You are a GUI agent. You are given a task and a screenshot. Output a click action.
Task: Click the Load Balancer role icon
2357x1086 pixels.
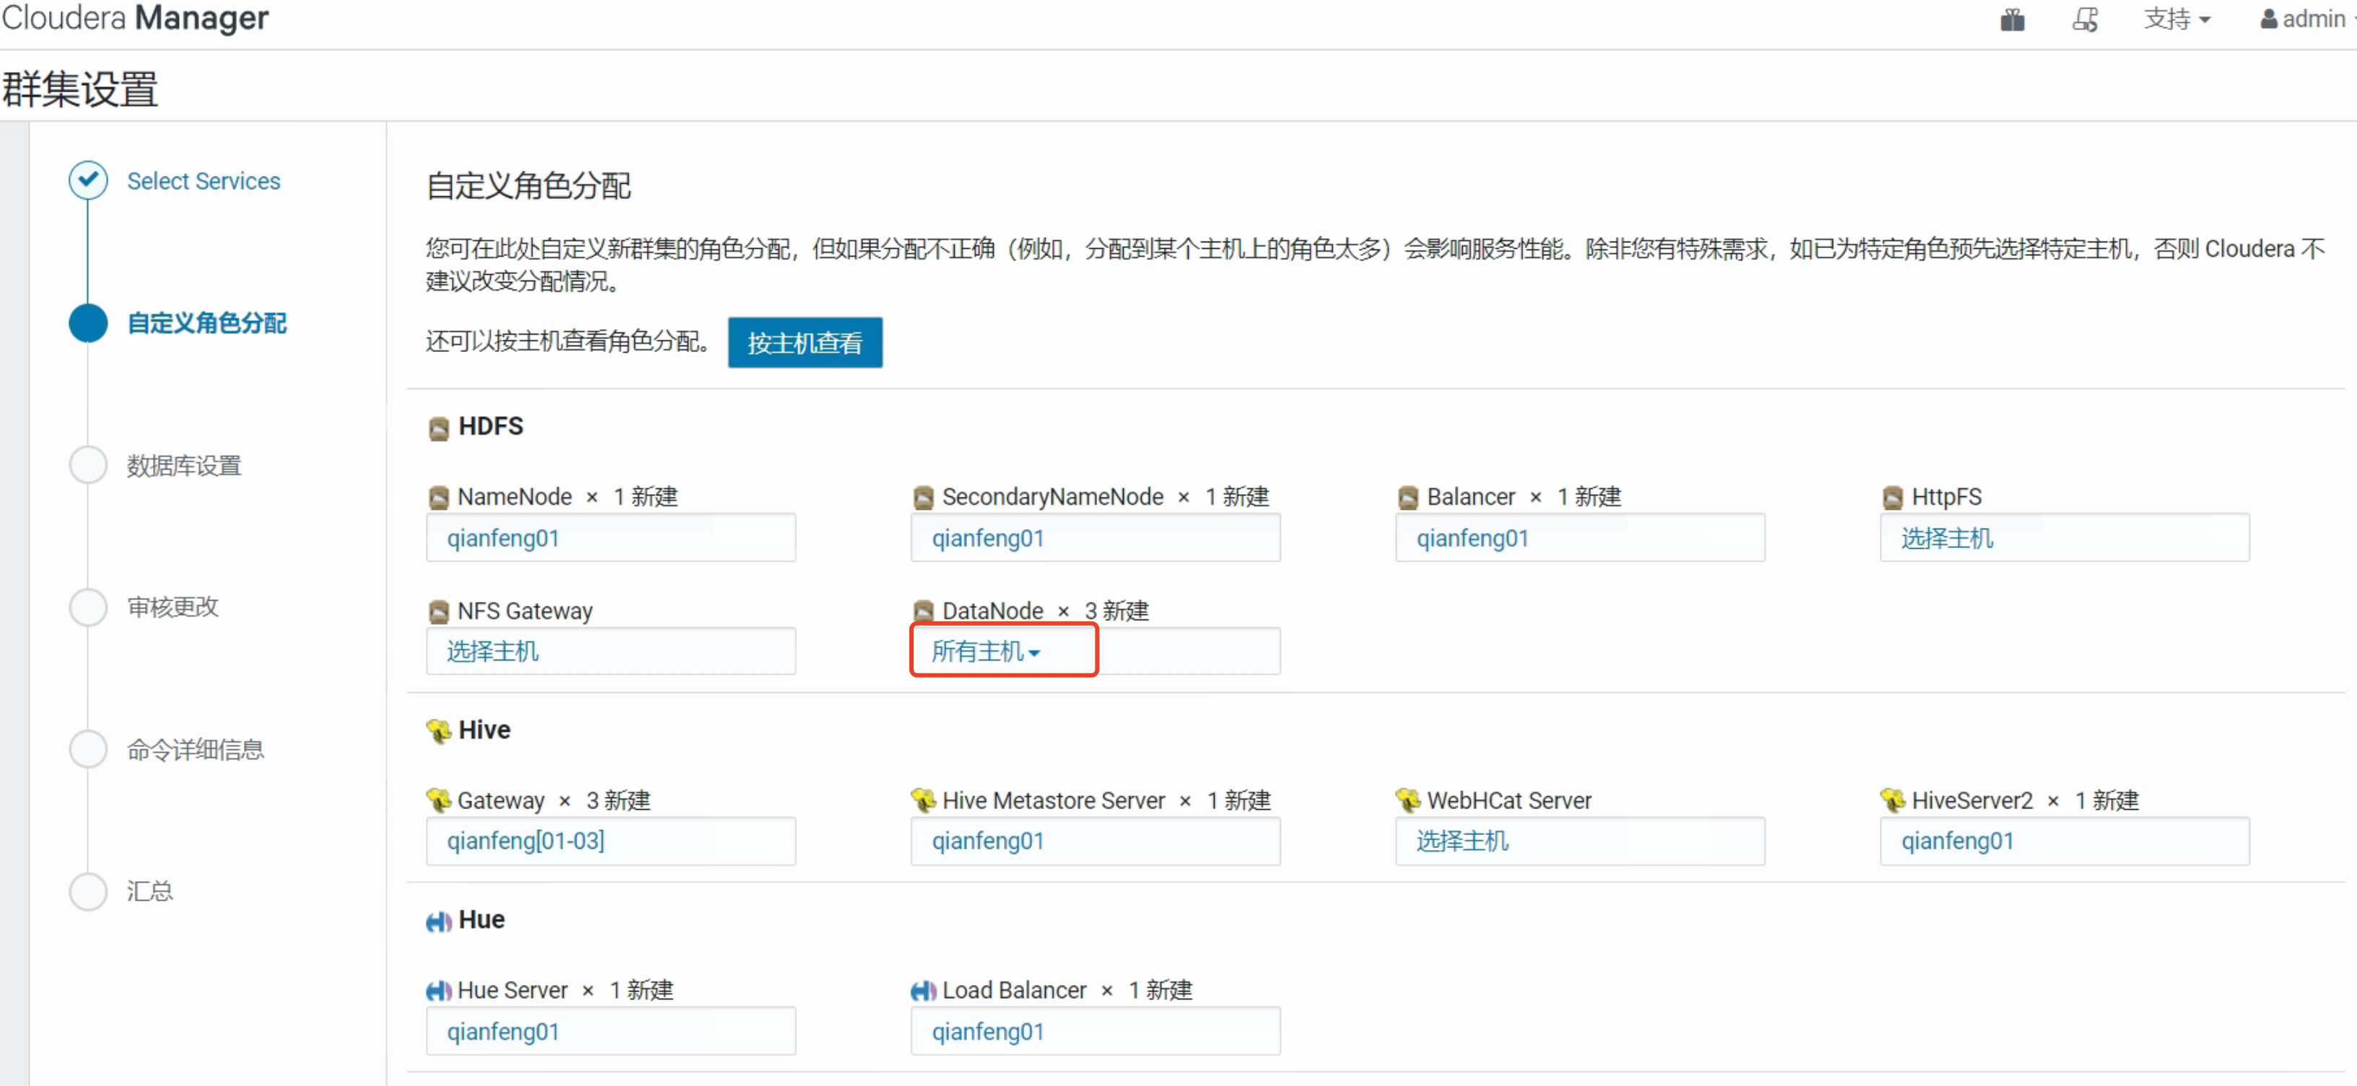click(922, 990)
